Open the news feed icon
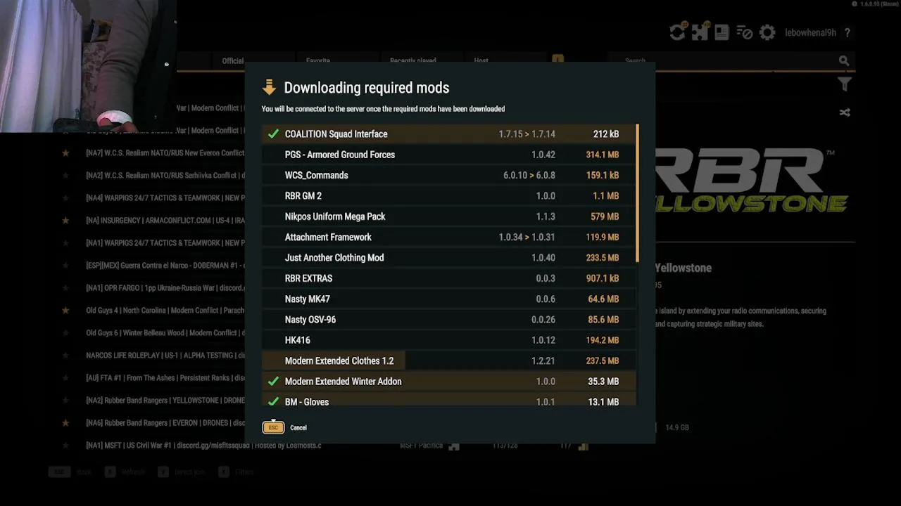The height and width of the screenshot is (506, 901). point(722,32)
